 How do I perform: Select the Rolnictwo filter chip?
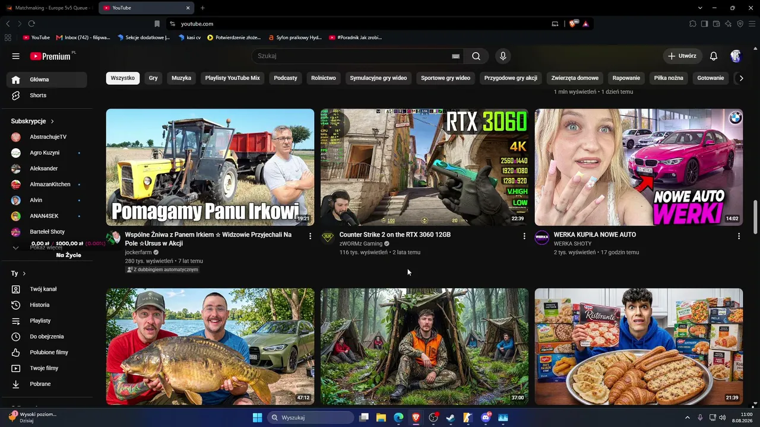pyautogui.click(x=324, y=78)
